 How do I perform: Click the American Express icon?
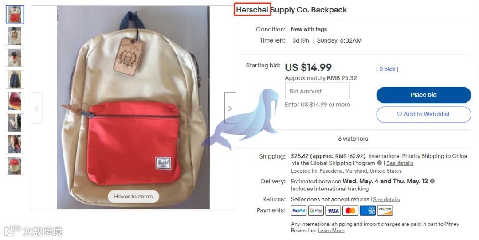tap(368, 211)
